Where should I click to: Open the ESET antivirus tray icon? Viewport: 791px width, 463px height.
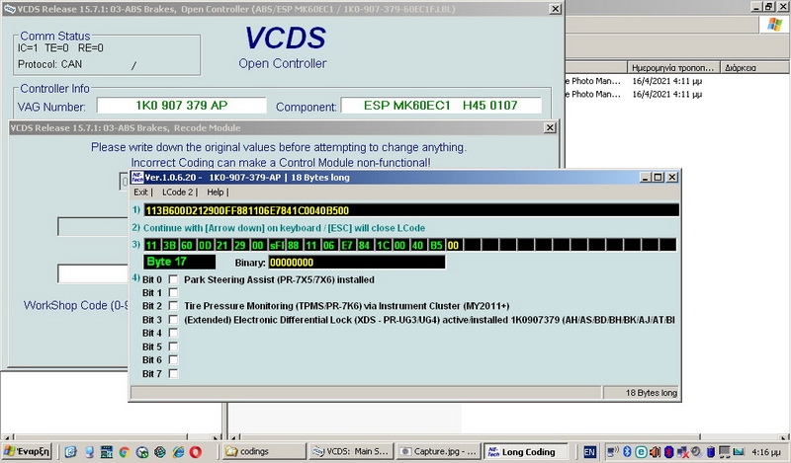[641, 452]
